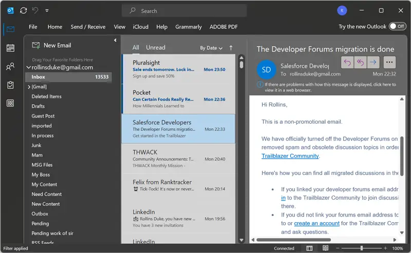Reverse sort order with the up arrow
The image size is (411, 253).
click(231, 48)
